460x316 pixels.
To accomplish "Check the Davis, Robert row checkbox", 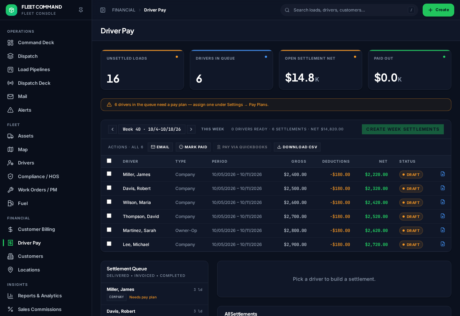I will (109, 188).
